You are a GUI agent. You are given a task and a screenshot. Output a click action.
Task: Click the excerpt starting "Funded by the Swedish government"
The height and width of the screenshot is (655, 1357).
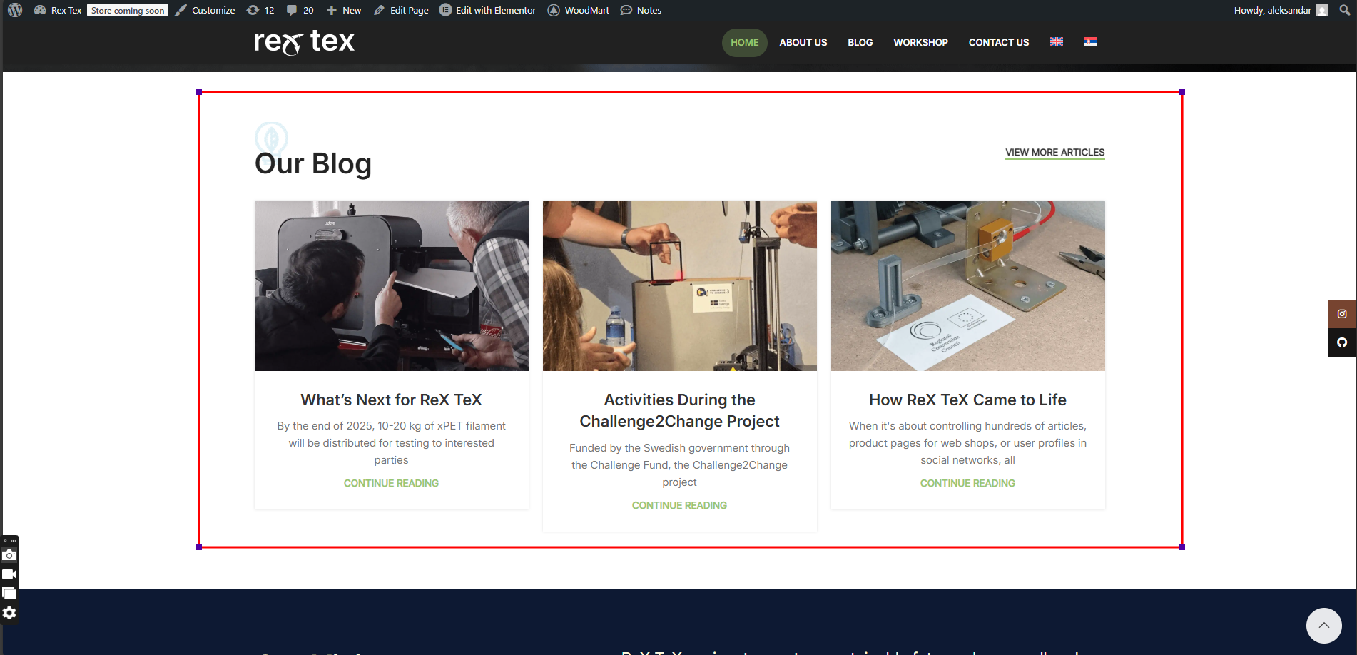(x=680, y=465)
